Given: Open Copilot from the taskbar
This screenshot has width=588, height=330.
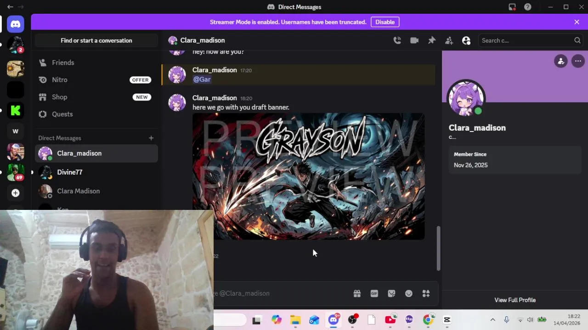Looking at the screenshot, I should (276, 320).
